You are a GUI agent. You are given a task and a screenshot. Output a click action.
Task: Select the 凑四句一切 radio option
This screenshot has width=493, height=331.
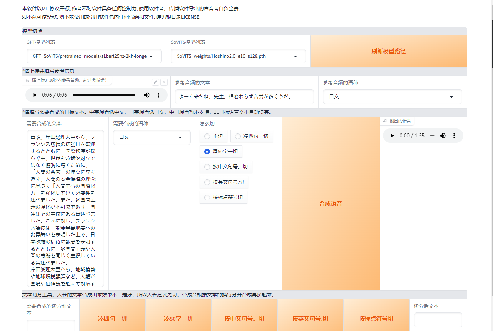(x=238, y=136)
